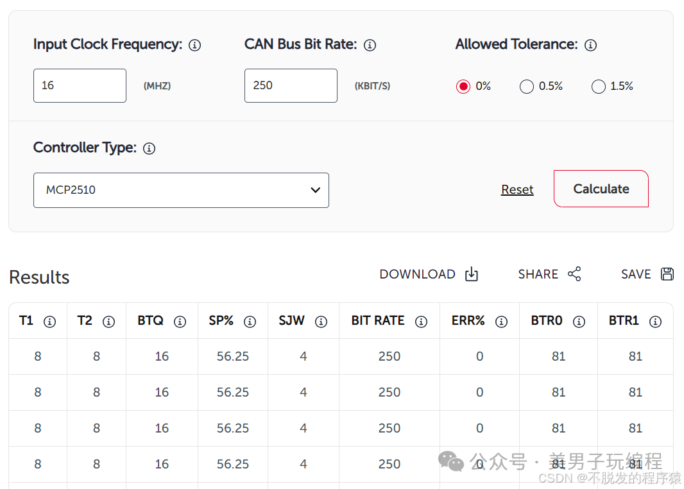Click the CAN Bus Bit Rate info icon

pyautogui.click(x=370, y=45)
